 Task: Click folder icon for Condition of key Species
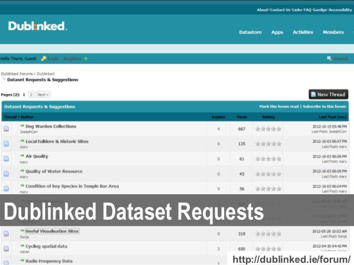tap(6, 189)
